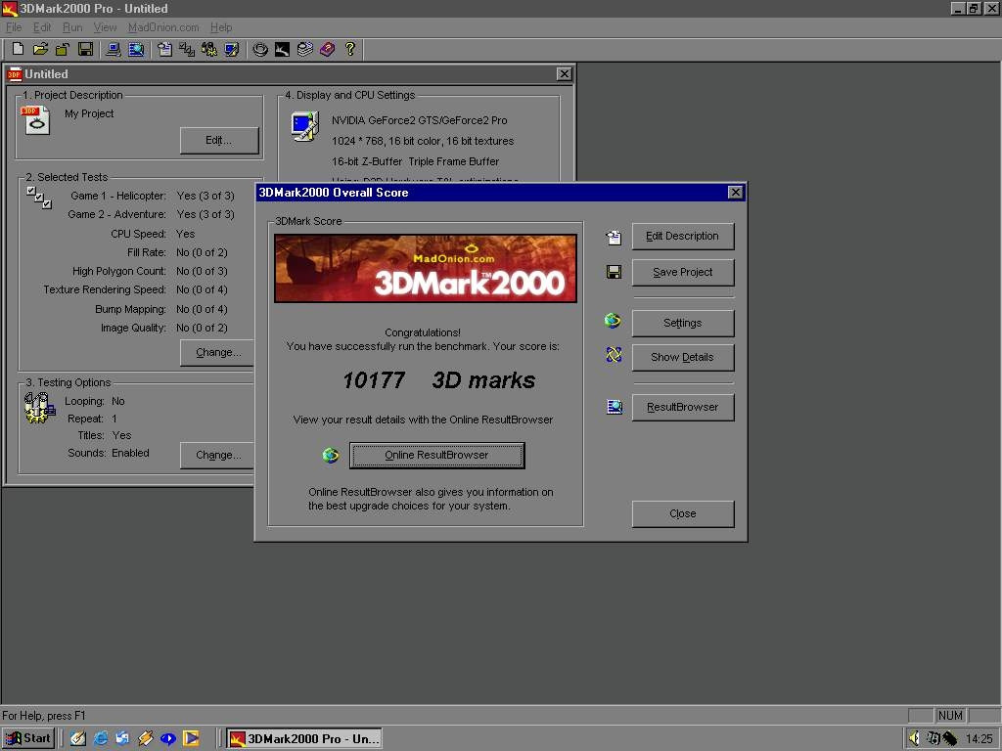Click the system tray clock showing 14:25
Image resolution: width=1002 pixels, height=751 pixels.
coord(979,739)
